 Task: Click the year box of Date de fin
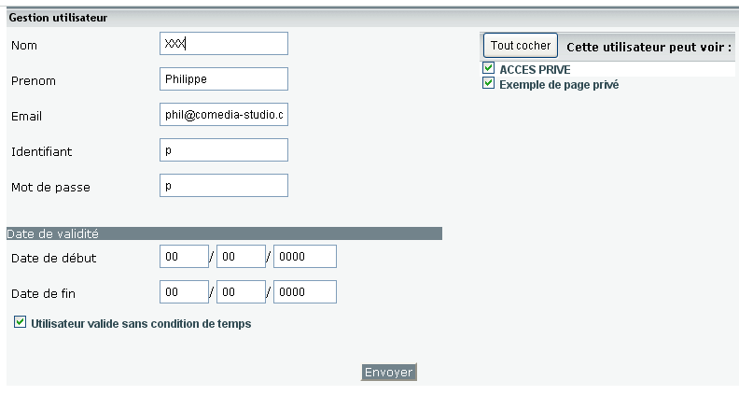304,292
